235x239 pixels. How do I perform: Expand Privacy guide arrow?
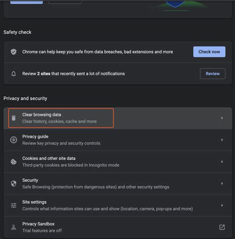[222, 140]
